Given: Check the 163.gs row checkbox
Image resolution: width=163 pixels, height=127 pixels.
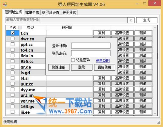Looking at the screenshot, I should tap(13, 106).
